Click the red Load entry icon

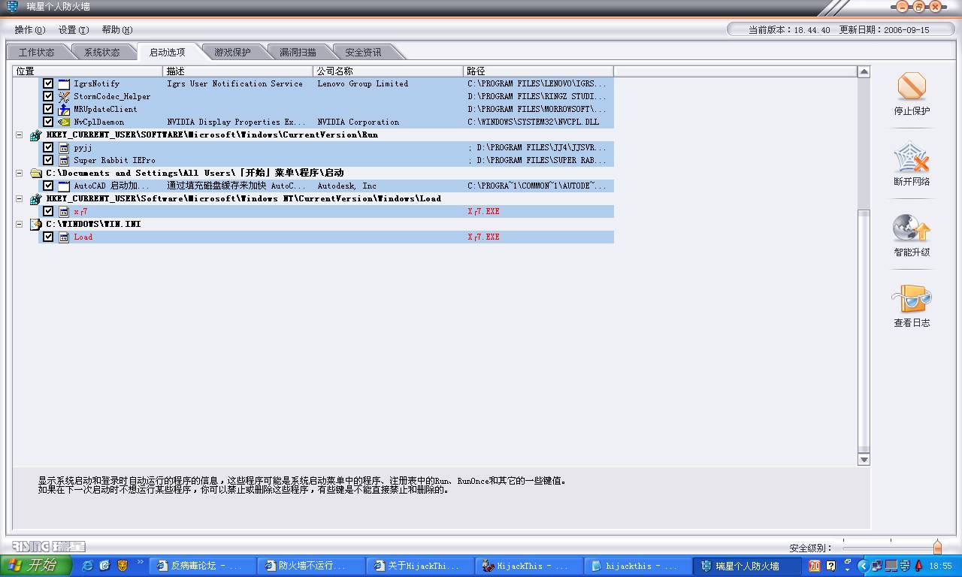click(64, 237)
